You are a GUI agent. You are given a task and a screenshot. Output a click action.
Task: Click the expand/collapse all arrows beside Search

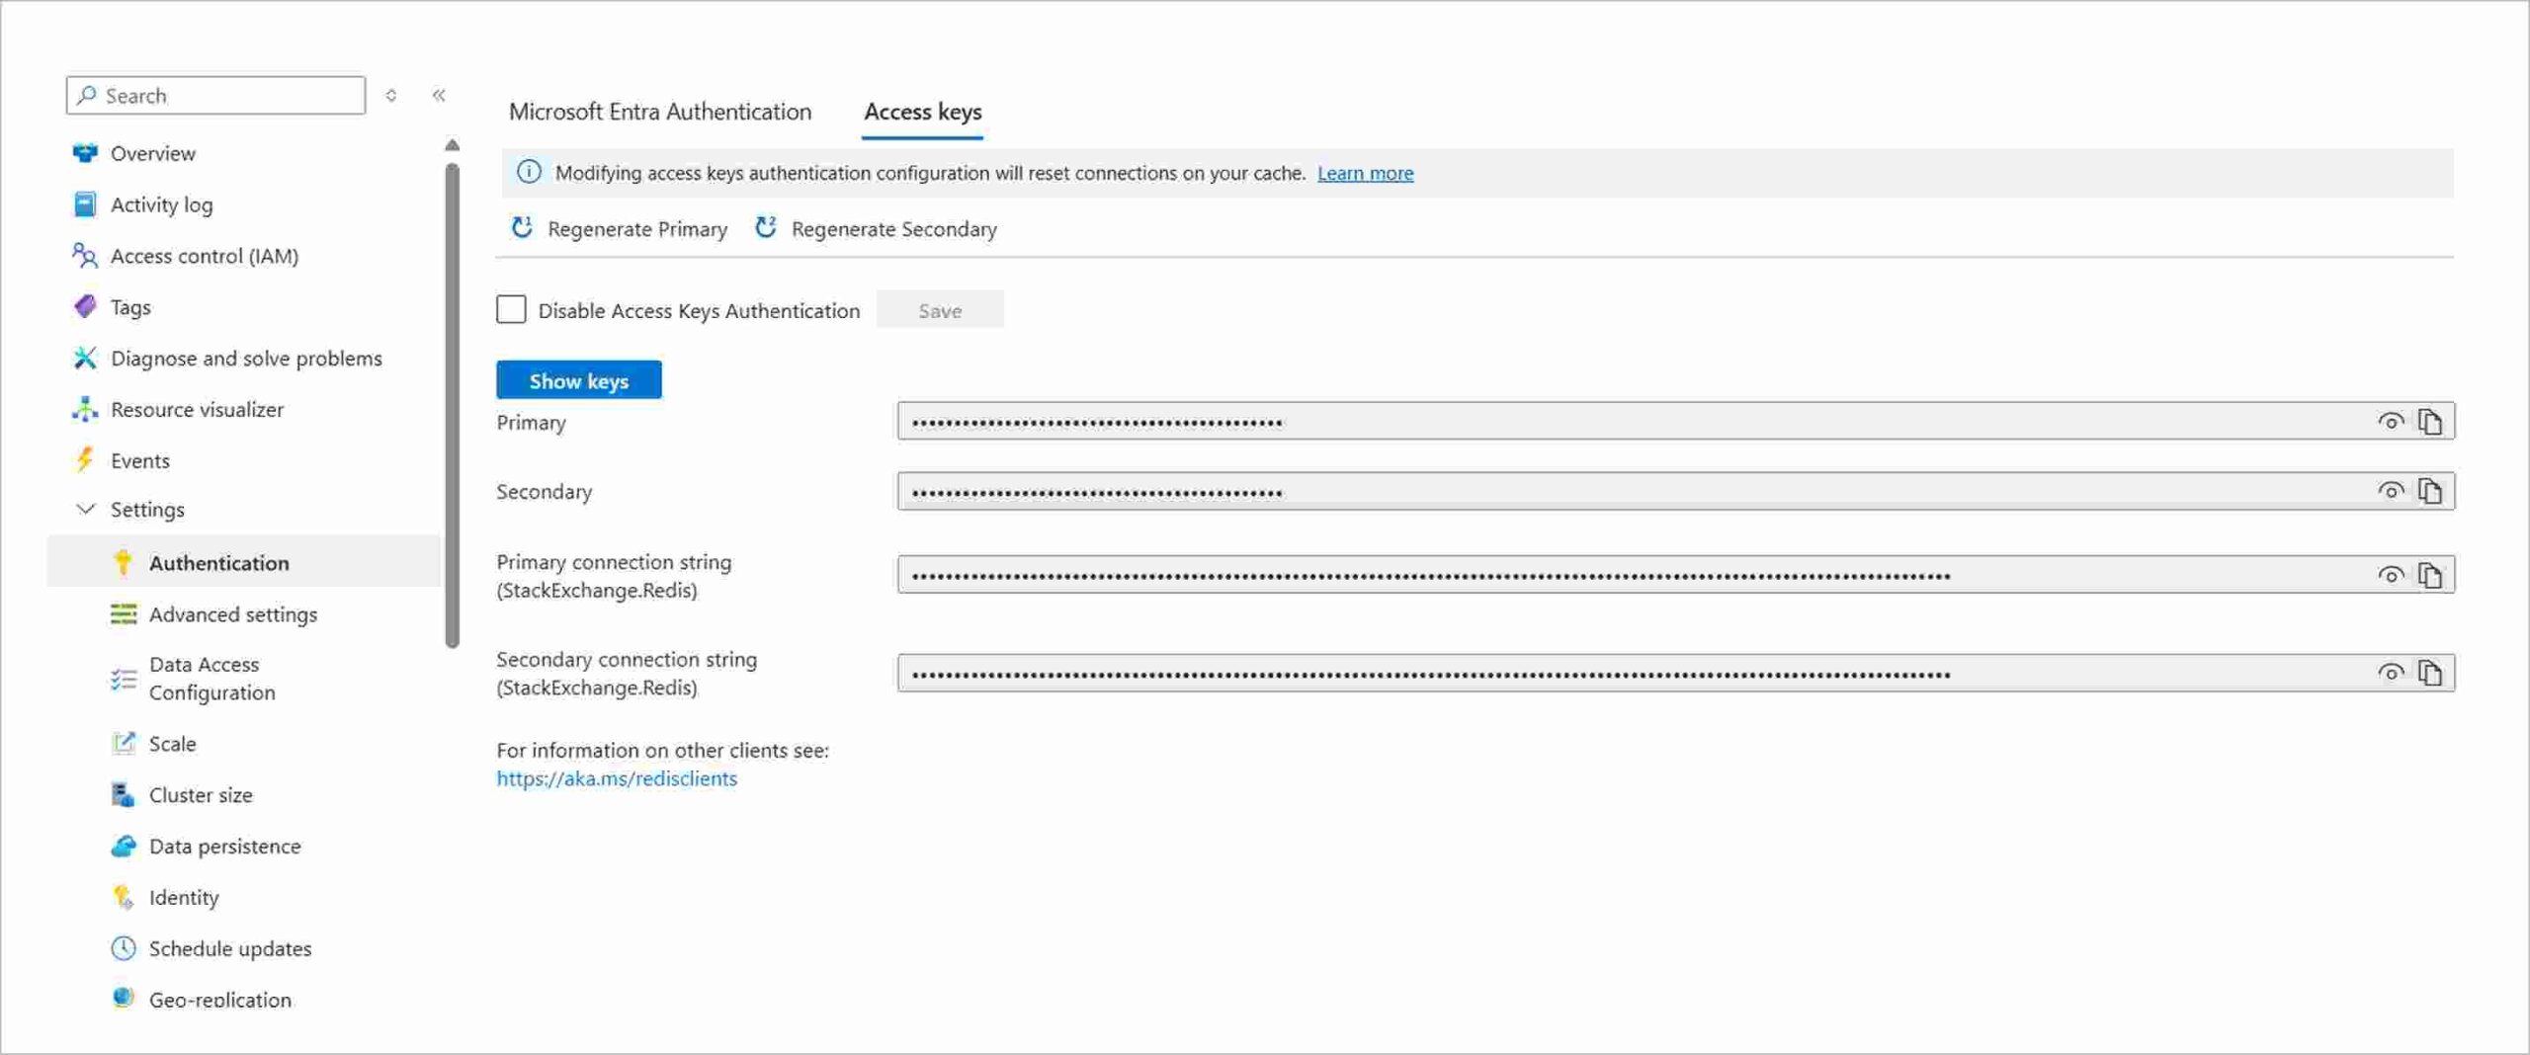391,95
